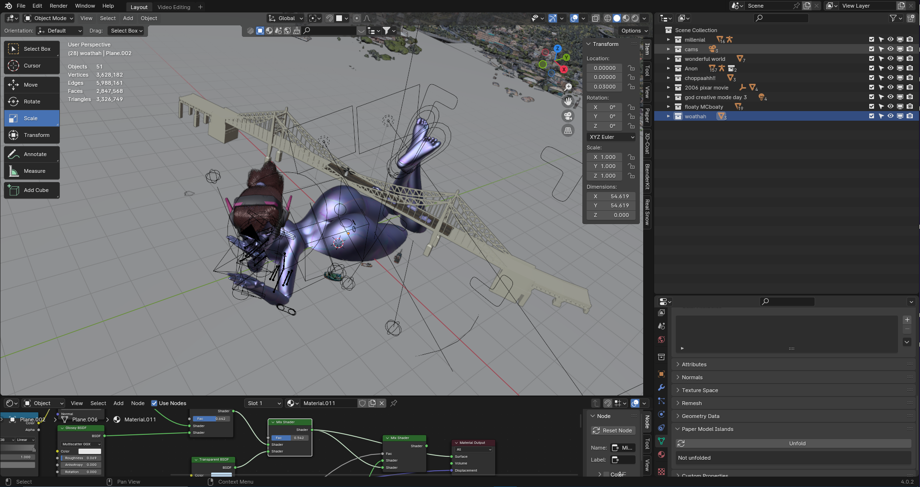This screenshot has height=487, width=920.
Task: Open the Options dropdown in viewport
Action: 634,31
